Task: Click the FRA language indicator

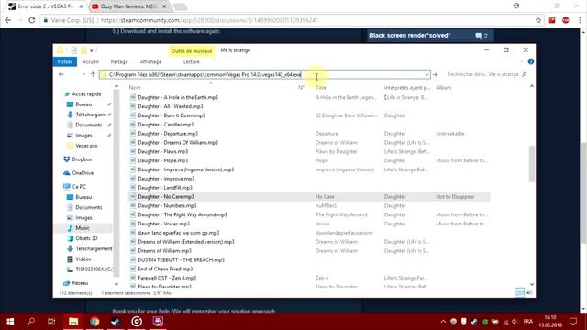Action: click(x=528, y=322)
